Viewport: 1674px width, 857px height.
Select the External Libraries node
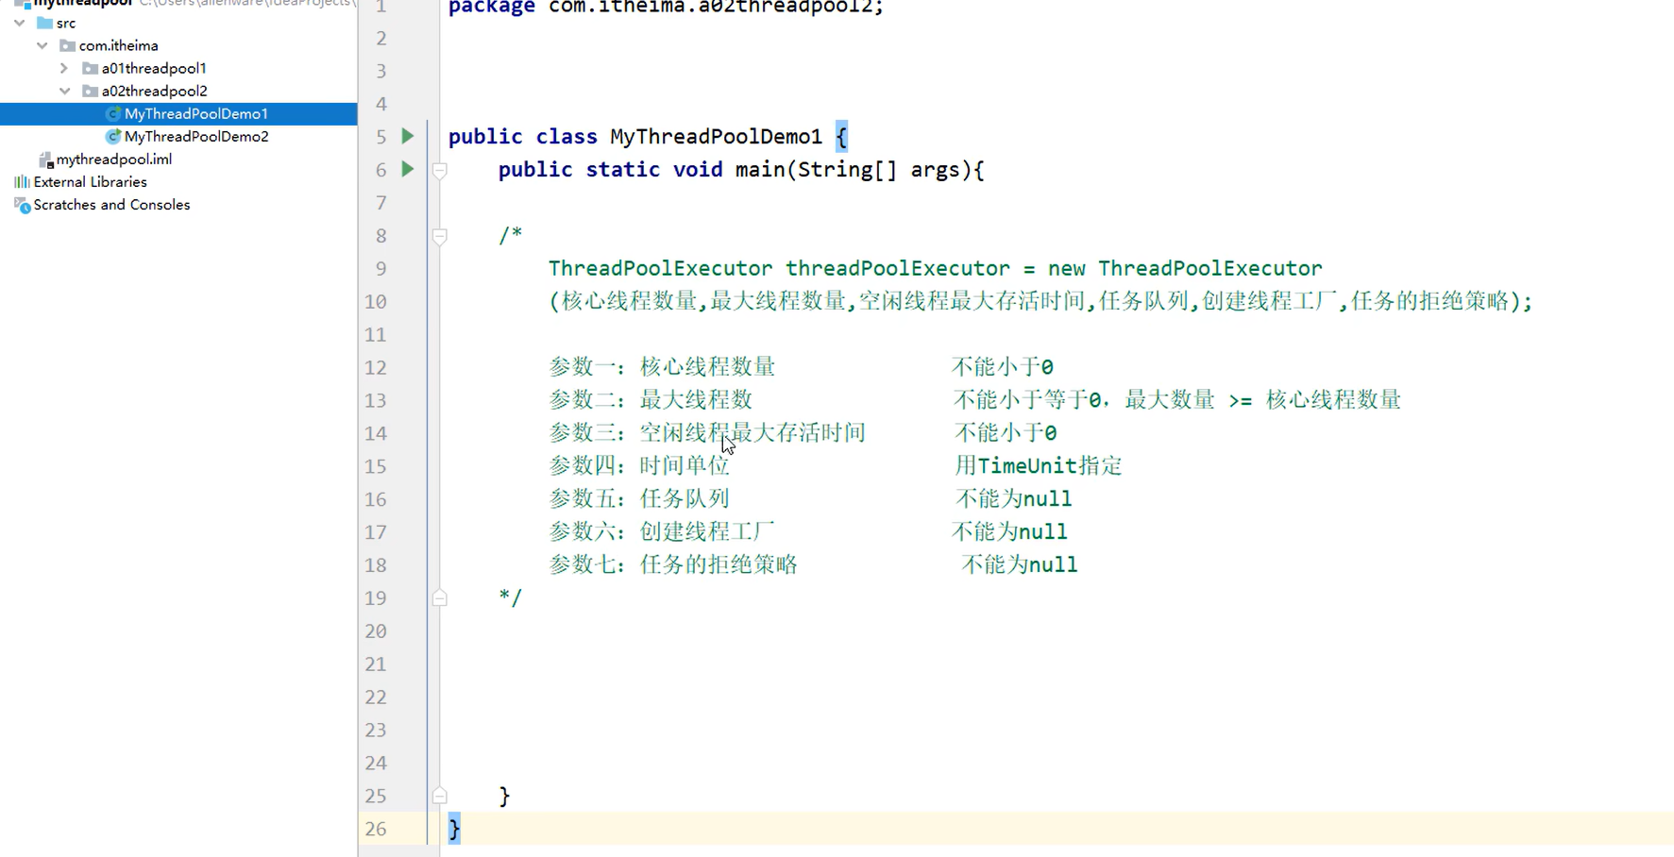pyautogui.click(x=90, y=181)
